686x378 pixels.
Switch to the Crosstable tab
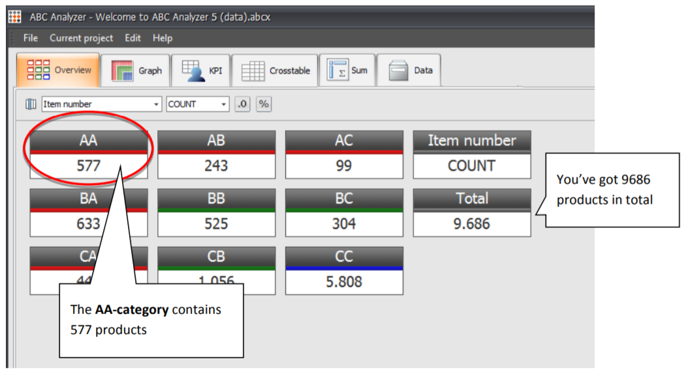click(x=275, y=71)
